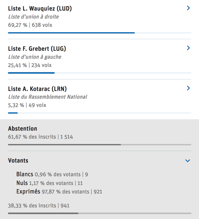Click the Votants section heading
The width and height of the screenshot is (199, 219).
coord(18,160)
